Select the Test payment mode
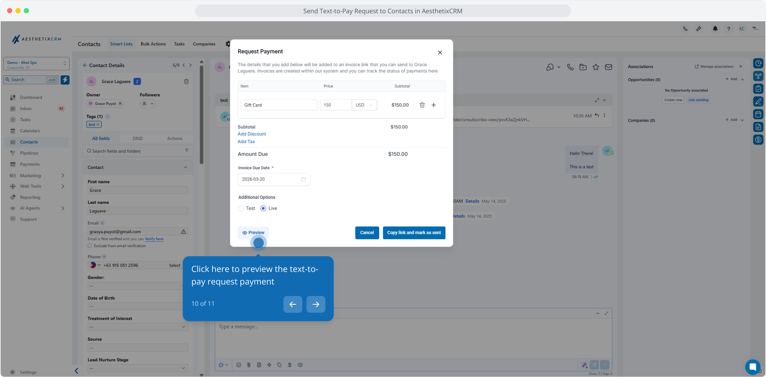Viewport: 766px width, 377px height. click(x=241, y=208)
